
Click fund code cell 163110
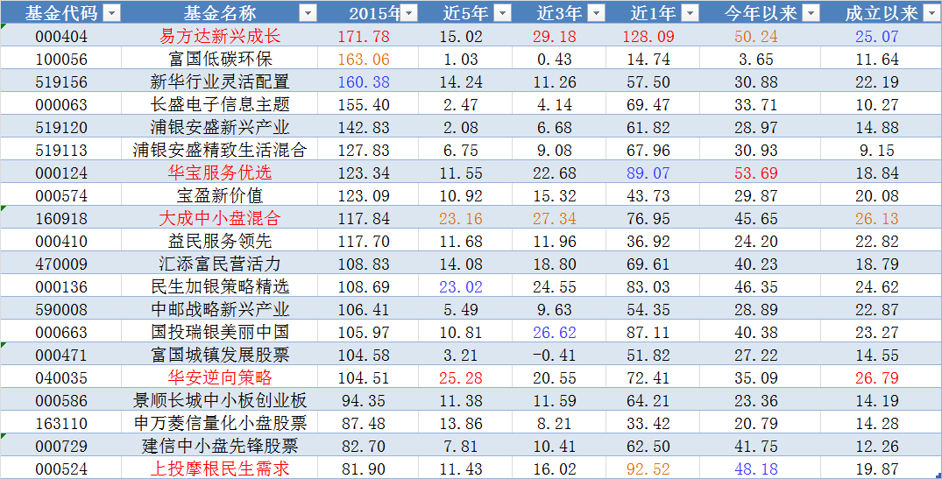tap(61, 425)
